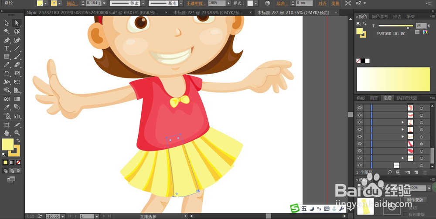The width and height of the screenshot is (436, 219).
Task: Select the Zoom magnifier tool
Action: coord(17,133)
